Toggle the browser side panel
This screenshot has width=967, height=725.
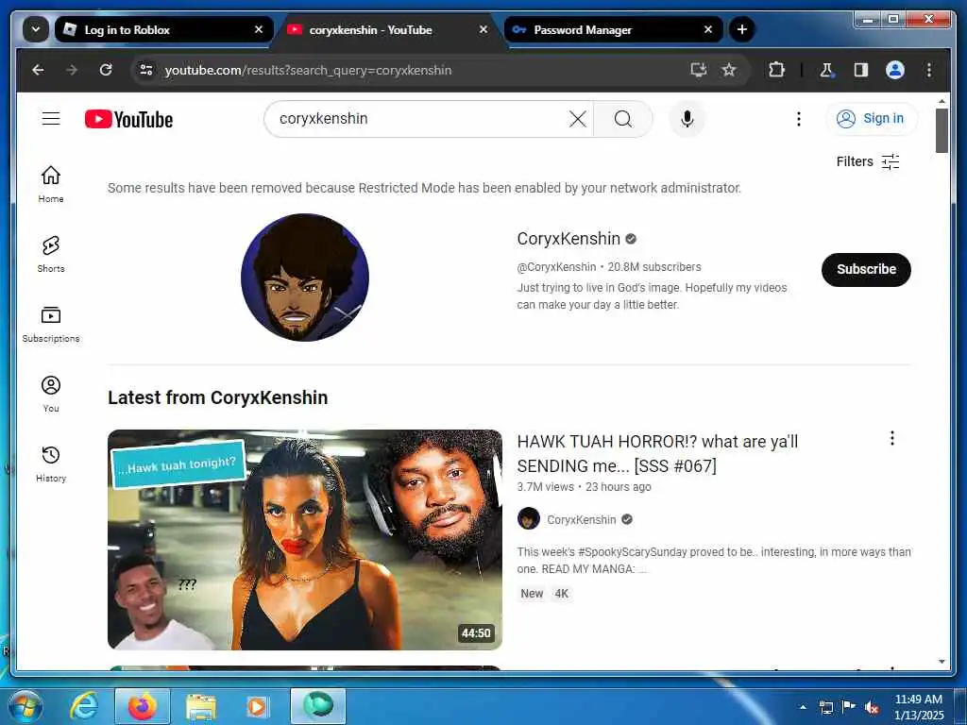861,70
